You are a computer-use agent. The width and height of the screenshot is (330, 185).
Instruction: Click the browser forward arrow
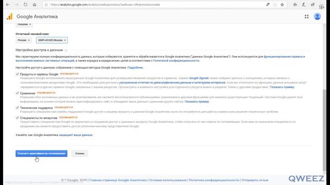coord(16,5)
